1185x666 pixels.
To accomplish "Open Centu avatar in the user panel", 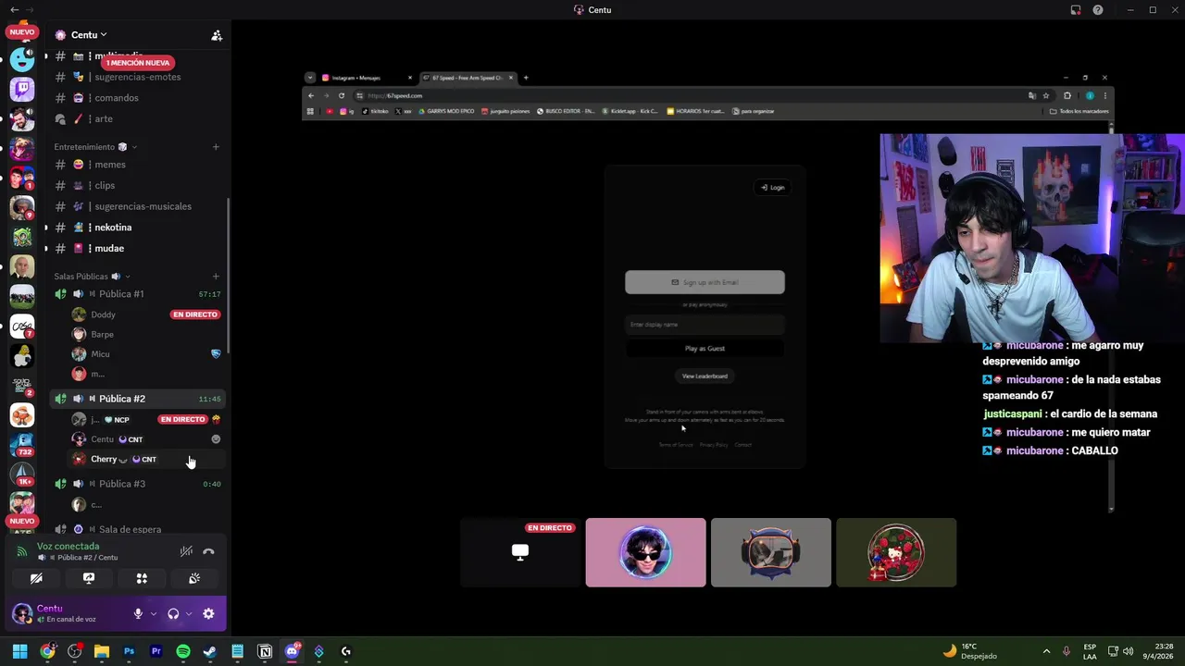I will point(22,613).
